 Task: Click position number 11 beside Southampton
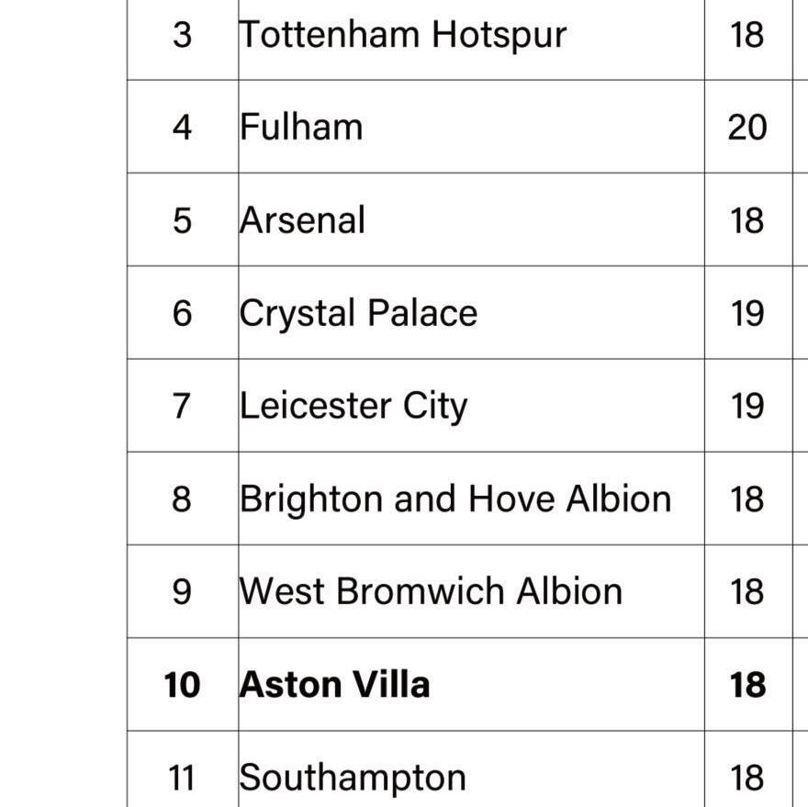click(182, 778)
